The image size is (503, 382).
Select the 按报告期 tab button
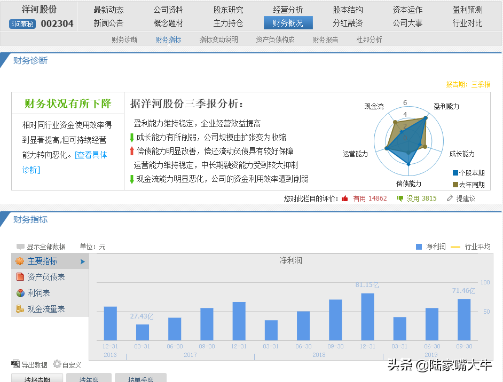point(37,378)
